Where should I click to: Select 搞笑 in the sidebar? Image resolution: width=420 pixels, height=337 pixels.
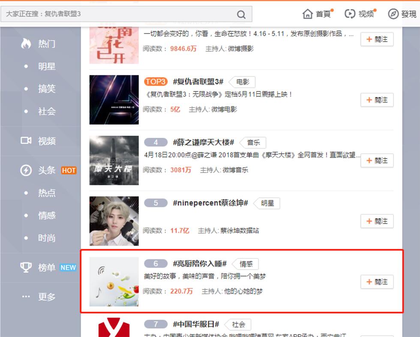click(x=47, y=88)
